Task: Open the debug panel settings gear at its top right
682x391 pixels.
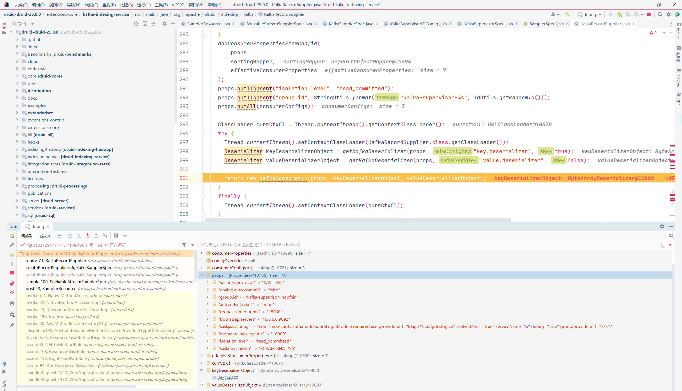Action: tap(662, 226)
